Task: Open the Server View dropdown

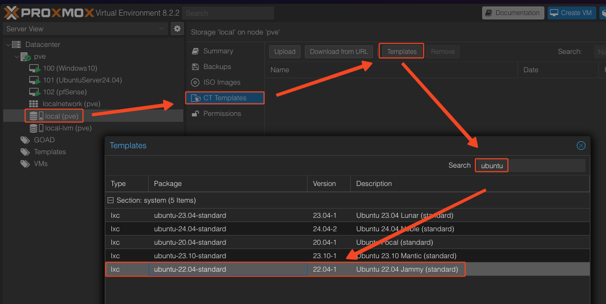Action: tap(85, 29)
